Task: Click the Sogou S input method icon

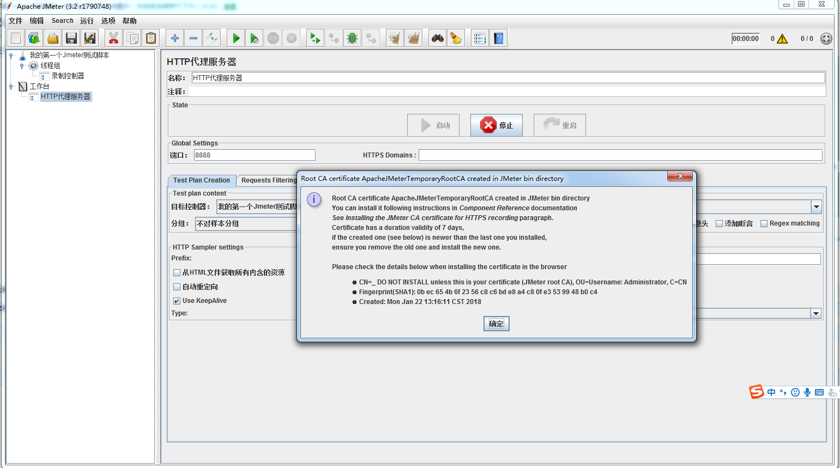Action: point(757,392)
